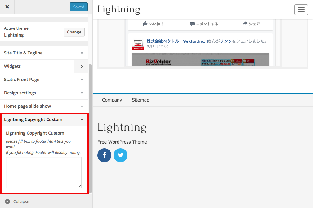The height and width of the screenshot is (208, 313).
Task: Click the post timestamp 8月1日 12:05
Action: pyautogui.click(x=158, y=46)
